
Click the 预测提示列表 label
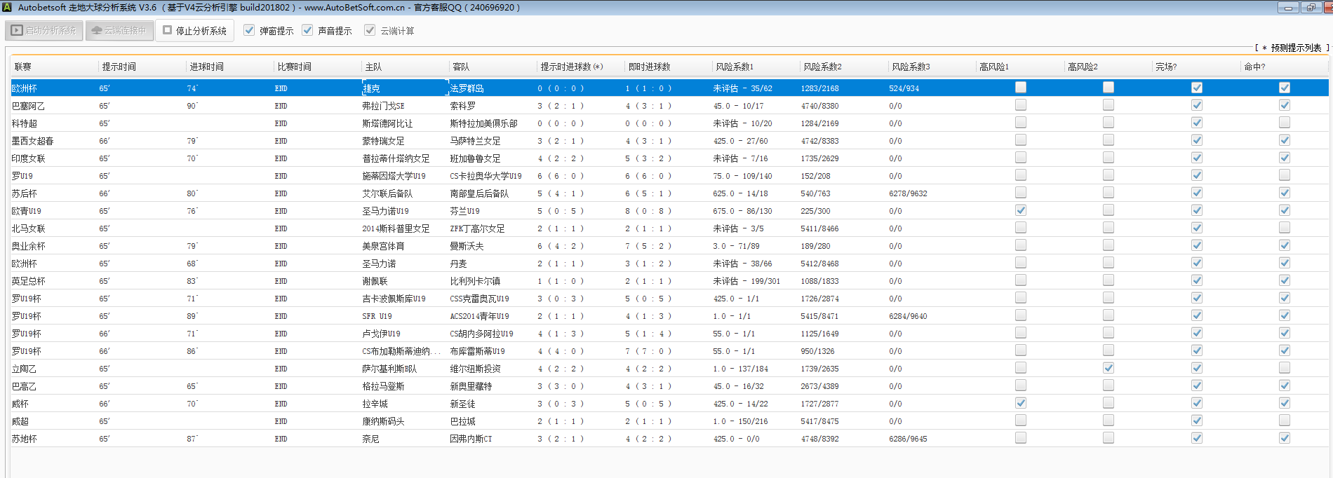point(1295,48)
